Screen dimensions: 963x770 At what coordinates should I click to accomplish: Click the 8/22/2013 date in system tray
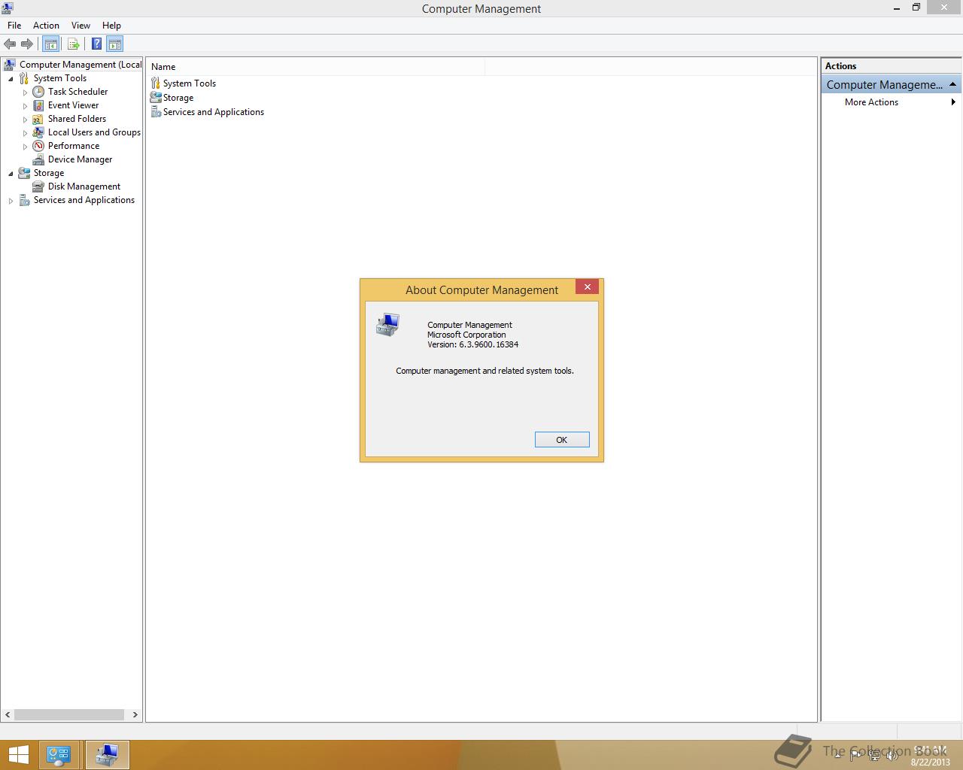[930, 762]
